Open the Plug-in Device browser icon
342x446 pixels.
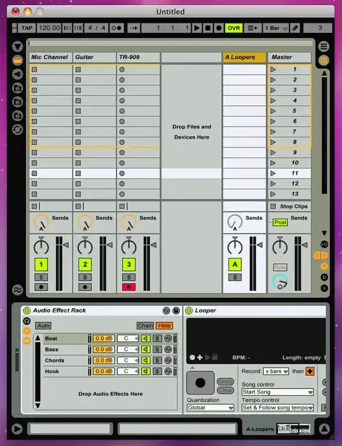(18, 74)
